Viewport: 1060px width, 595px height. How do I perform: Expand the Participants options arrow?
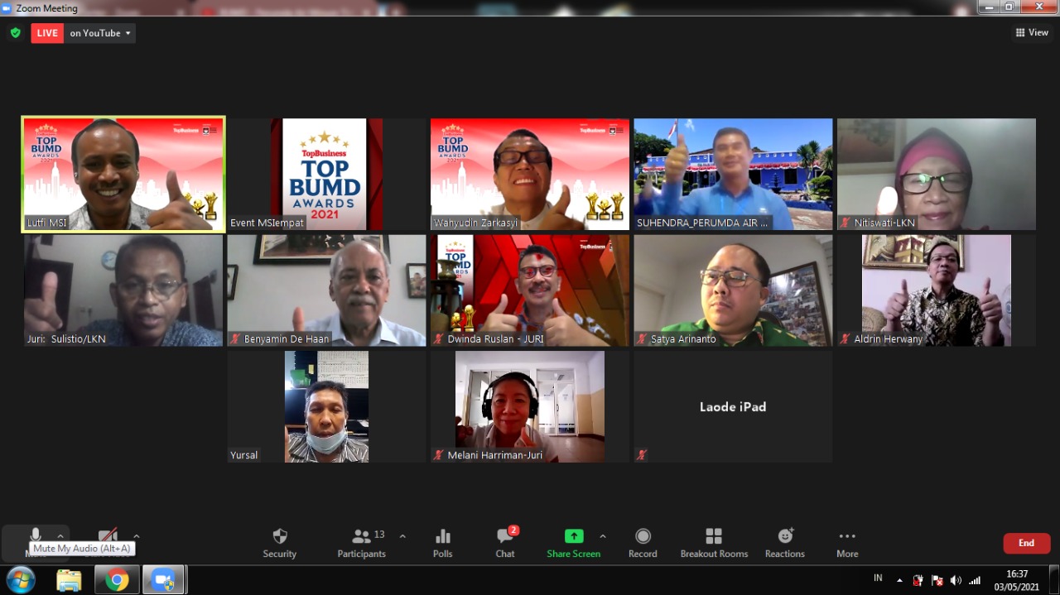tap(402, 536)
